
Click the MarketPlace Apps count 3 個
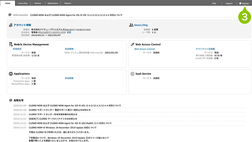pyautogui.click(x=33, y=84)
